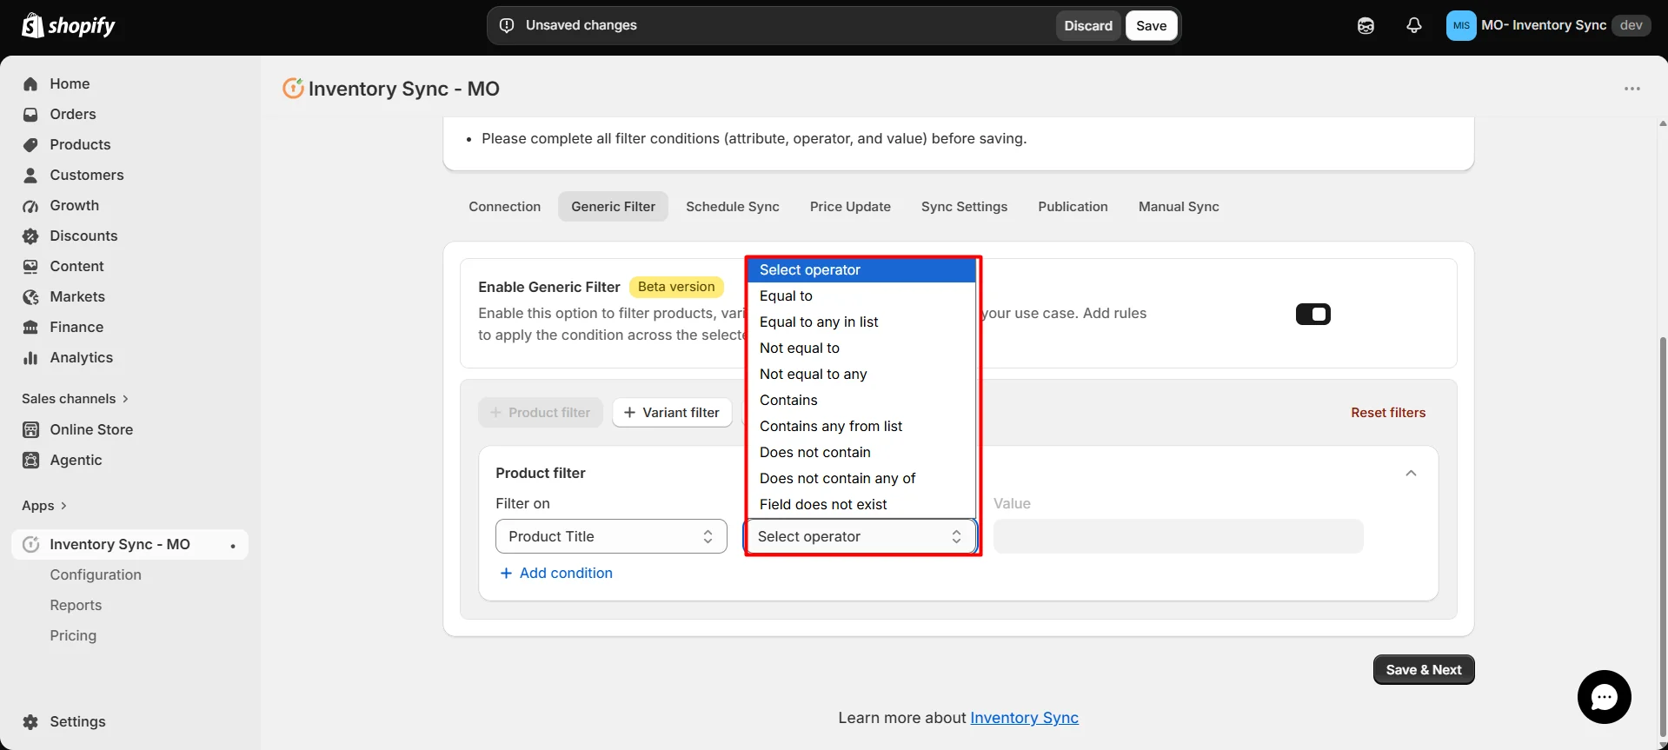Viewport: 1668px width, 750px height.
Task: Open the three-dot app menu
Action: [1632, 89]
